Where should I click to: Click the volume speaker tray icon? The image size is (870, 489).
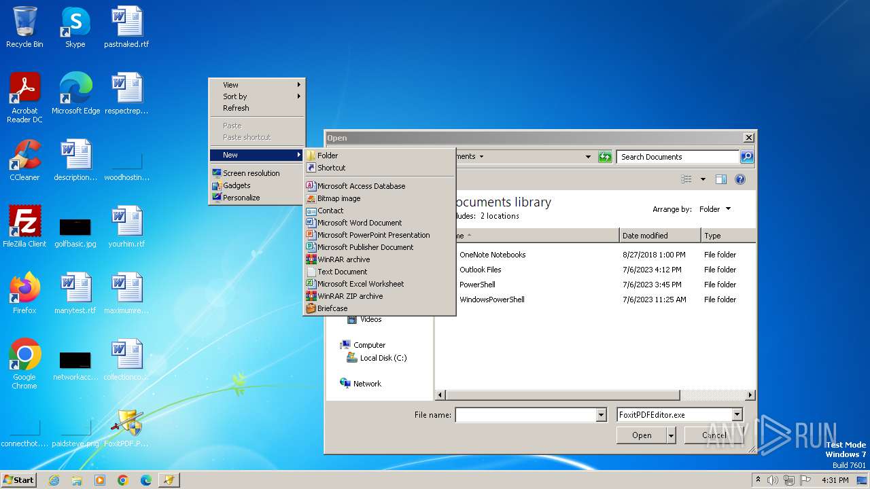pyautogui.click(x=773, y=480)
